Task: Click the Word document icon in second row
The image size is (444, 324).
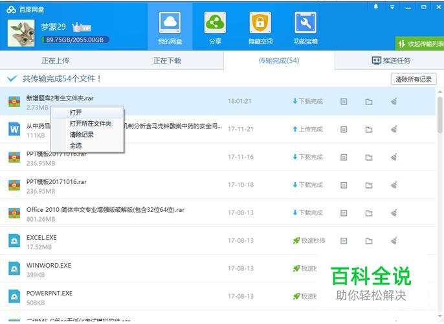Action: coord(14,129)
